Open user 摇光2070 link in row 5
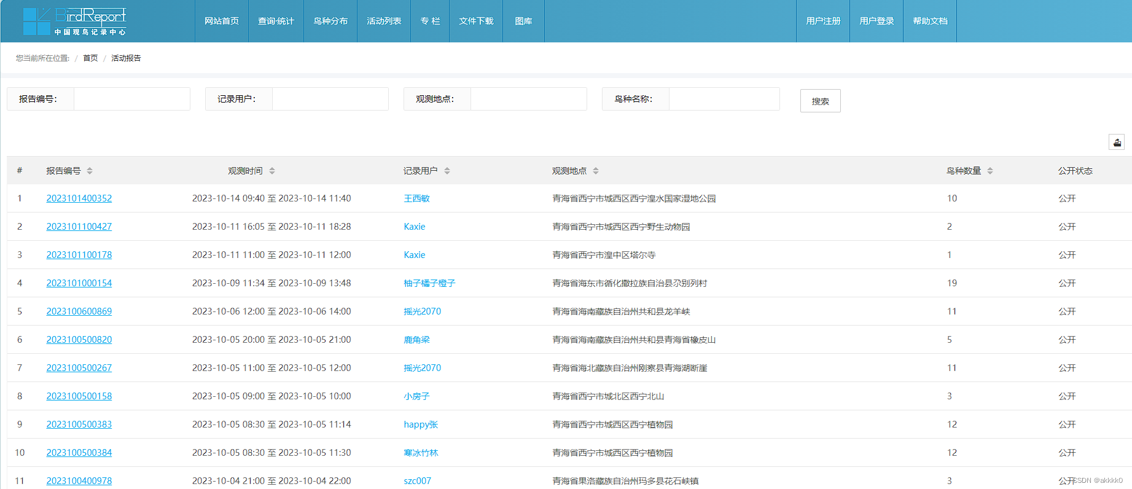Screen dimensions: 1132x489 (422, 311)
